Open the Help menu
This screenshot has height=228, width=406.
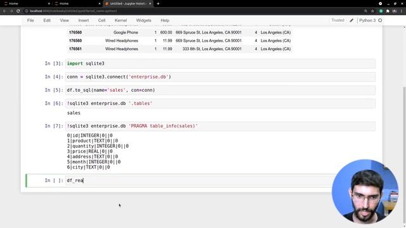(165, 20)
